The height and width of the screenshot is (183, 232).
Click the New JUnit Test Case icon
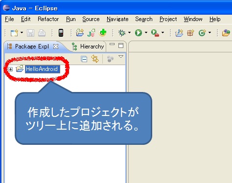[91, 33]
